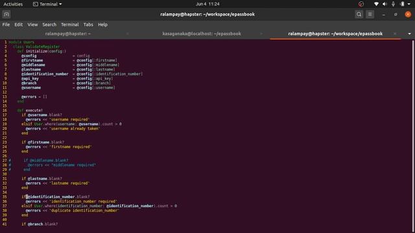The height and width of the screenshot is (233, 415).
Task: Click '@lastname.blank?' on line 31
Action: (45, 179)
